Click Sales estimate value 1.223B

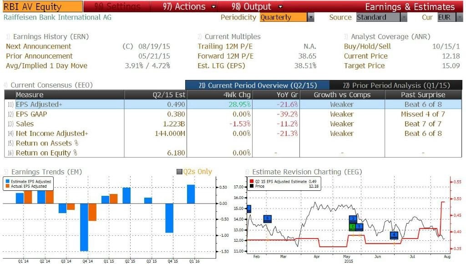click(174, 124)
